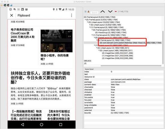The height and width of the screenshot is (129, 165).
Task: Click the device screenshot toolbar icon
Action: point(5,5)
